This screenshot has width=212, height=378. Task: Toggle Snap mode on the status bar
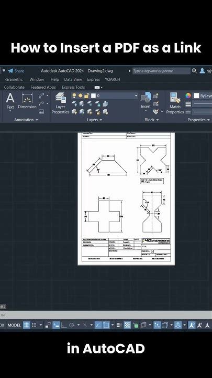point(35,325)
